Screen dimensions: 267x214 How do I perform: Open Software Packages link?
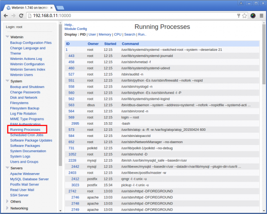point(25,146)
